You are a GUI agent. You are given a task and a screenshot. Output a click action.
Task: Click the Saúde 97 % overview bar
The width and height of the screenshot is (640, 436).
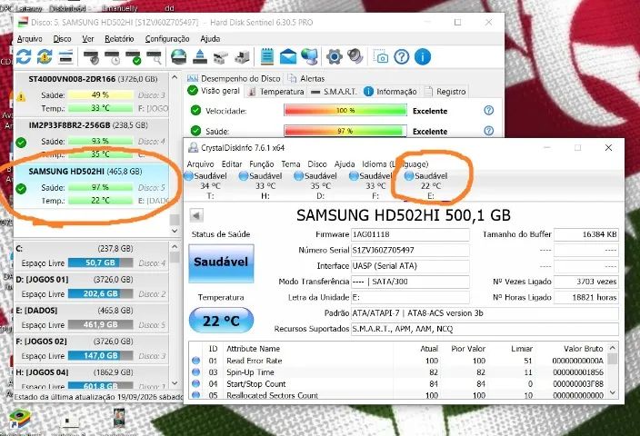(x=345, y=131)
